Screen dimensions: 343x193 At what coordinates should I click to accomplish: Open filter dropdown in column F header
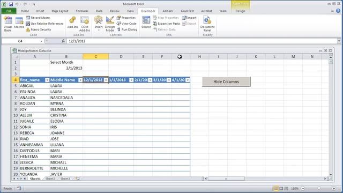pyautogui.click(x=169, y=80)
